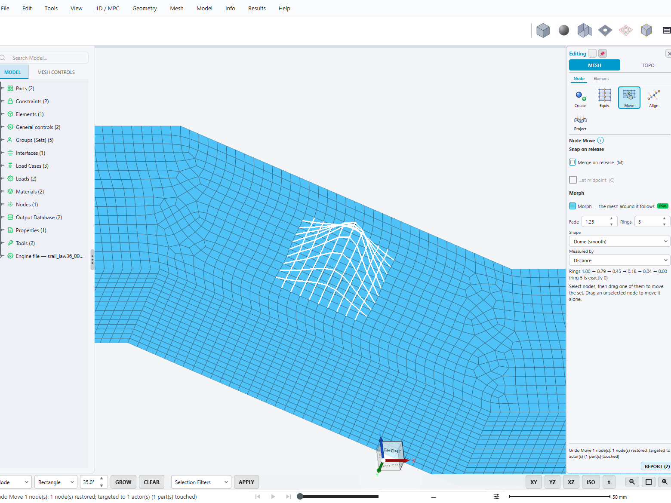Image resolution: width=671 pixels, height=503 pixels.
Task: Expand the Groups (Sets) (5) tree node
Action: 3,140
